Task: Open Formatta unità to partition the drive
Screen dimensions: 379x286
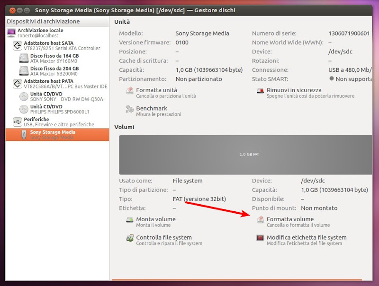Action: pyautogui.click(x=161, y=93)
